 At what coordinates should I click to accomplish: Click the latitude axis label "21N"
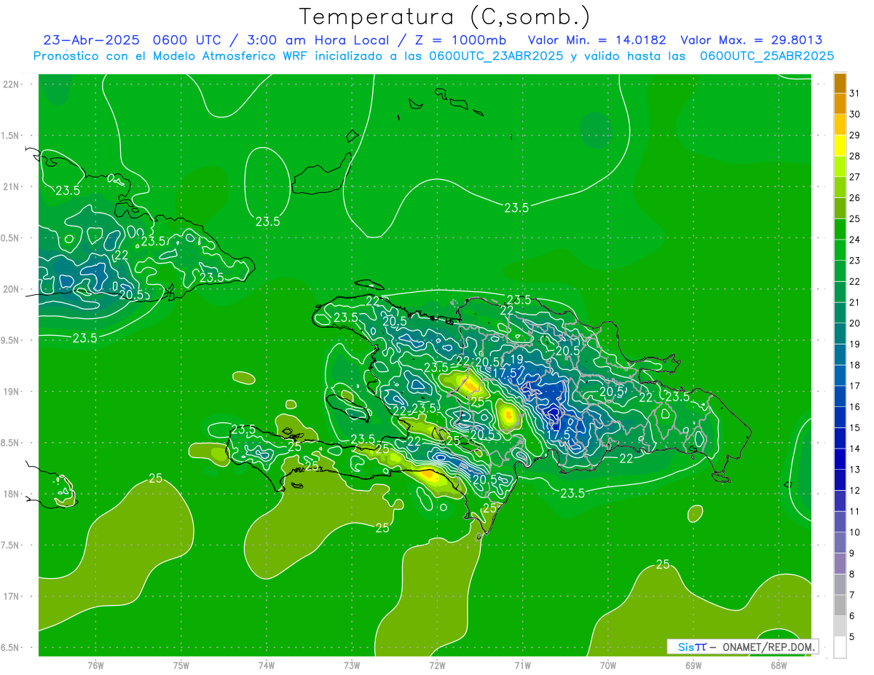tap(11, 186)
